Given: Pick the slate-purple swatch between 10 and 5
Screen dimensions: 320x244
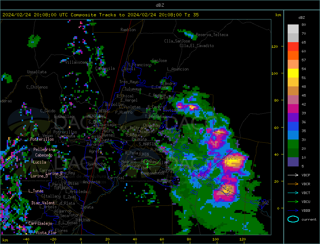Looking at the screenshot, I should coord(293,162).
